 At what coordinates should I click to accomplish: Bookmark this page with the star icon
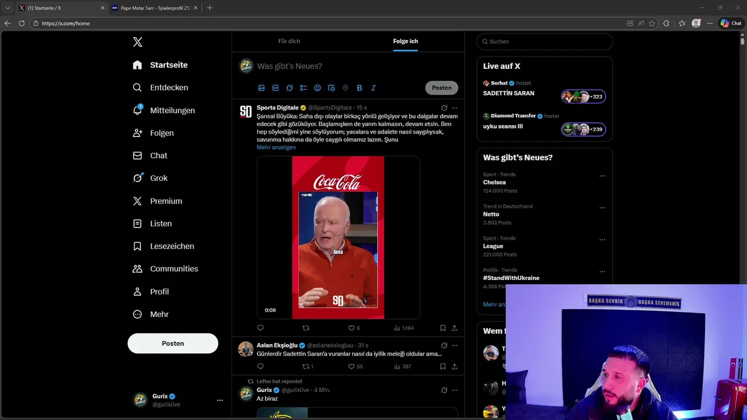[x=652, y=23]
